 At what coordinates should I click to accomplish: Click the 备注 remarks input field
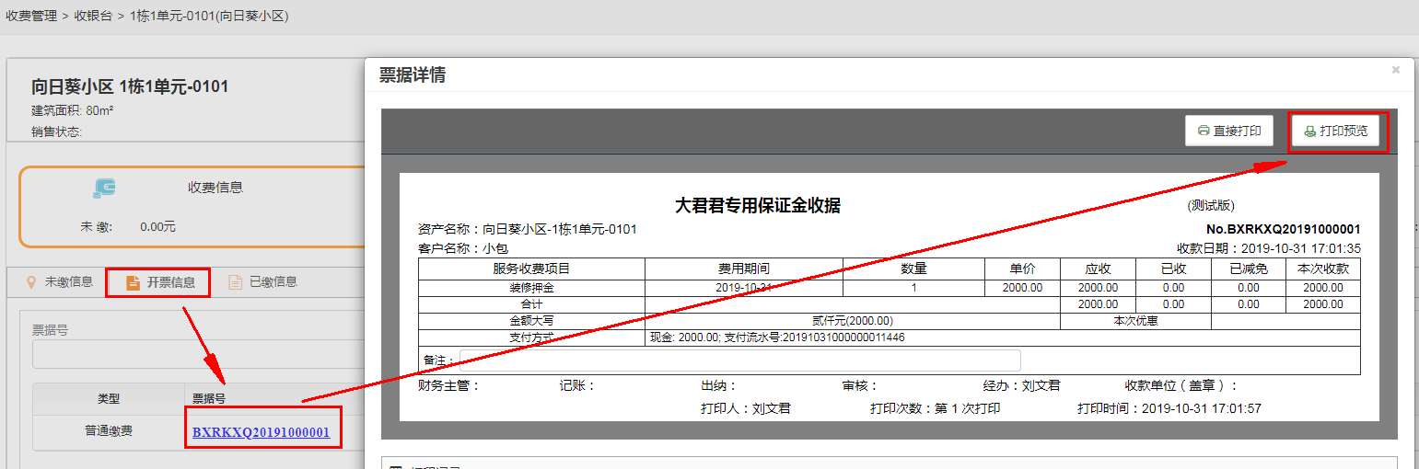click(740, 360)
